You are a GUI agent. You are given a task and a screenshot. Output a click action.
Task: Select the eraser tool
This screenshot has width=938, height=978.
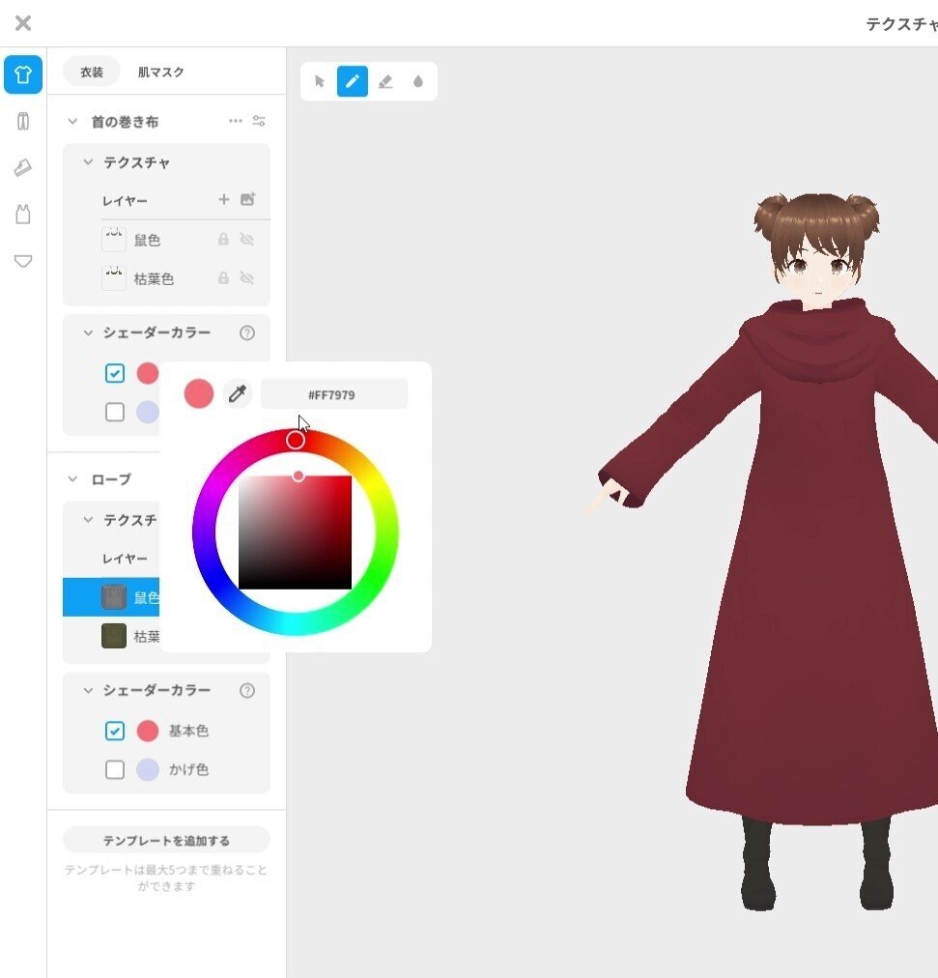(385, 81)
